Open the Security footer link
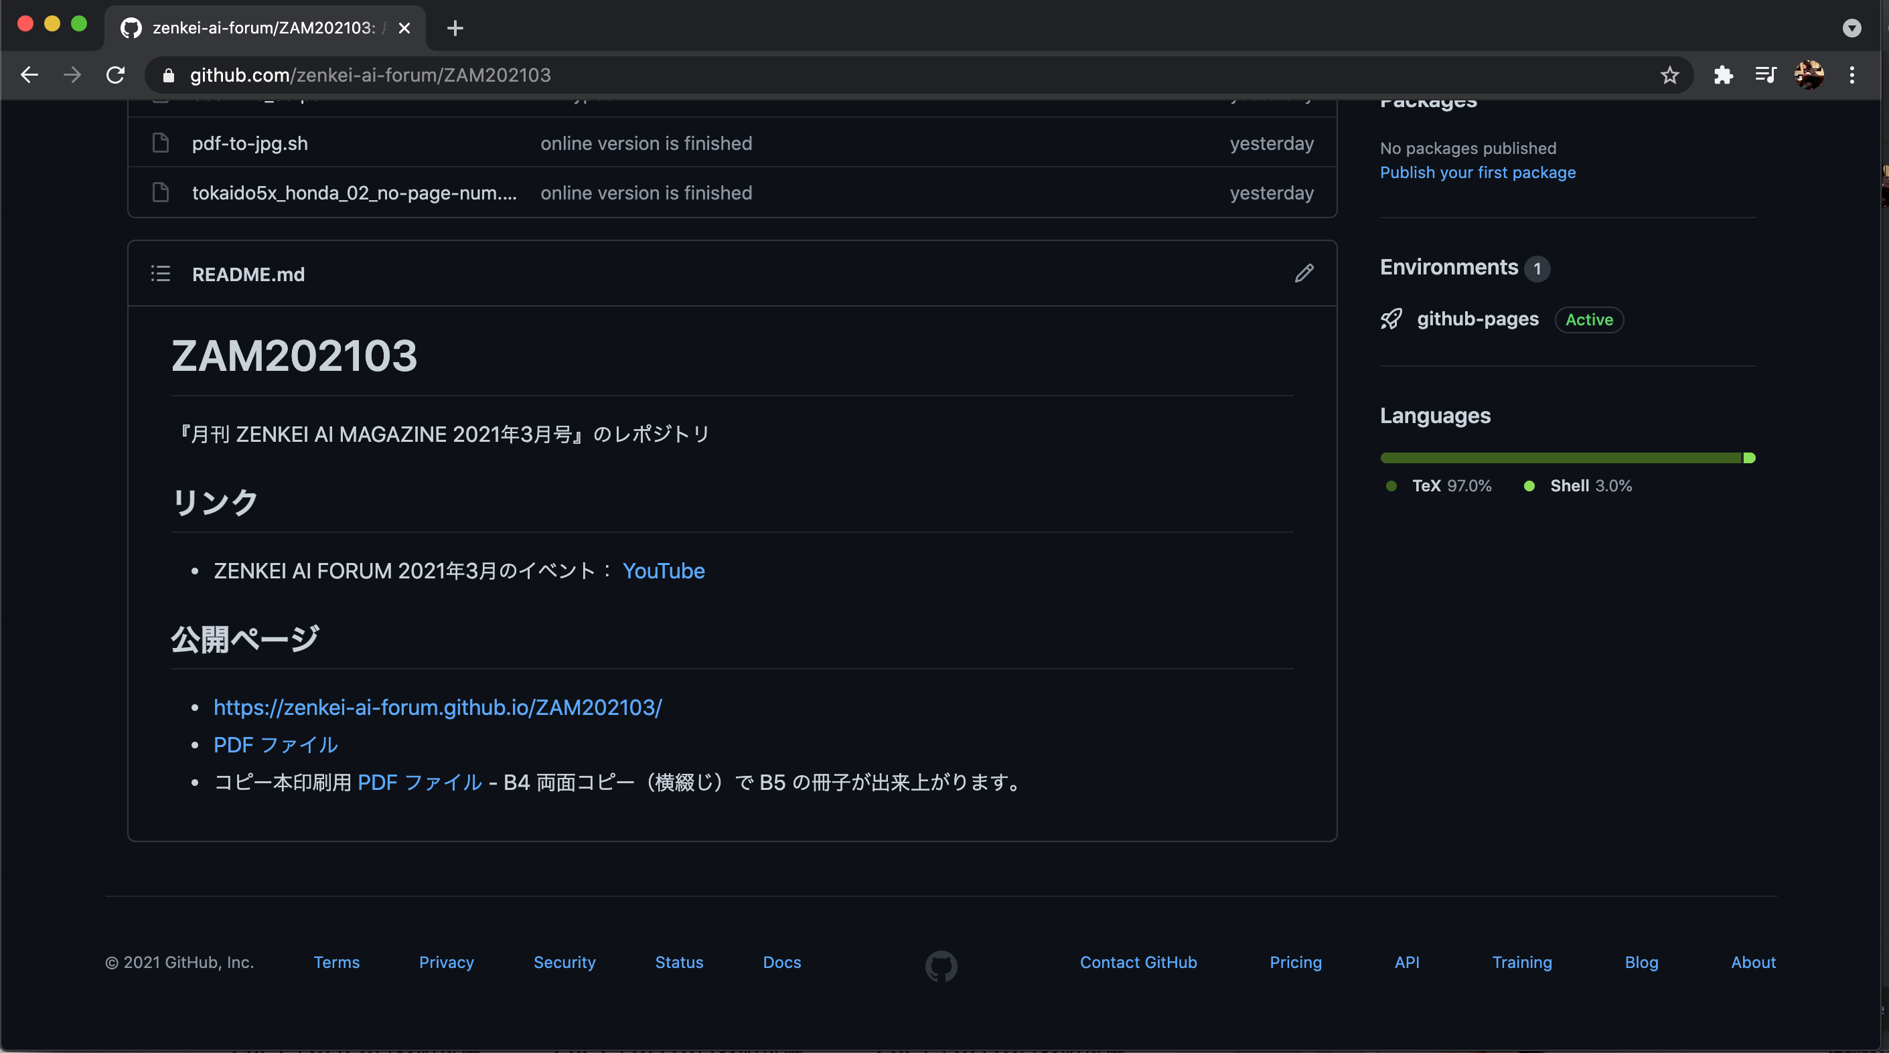The image size is (1889, 1053). [564, 962]
